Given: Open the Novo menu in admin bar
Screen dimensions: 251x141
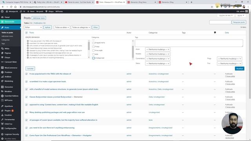Looking at the screenshot, I should pos(31,11).
